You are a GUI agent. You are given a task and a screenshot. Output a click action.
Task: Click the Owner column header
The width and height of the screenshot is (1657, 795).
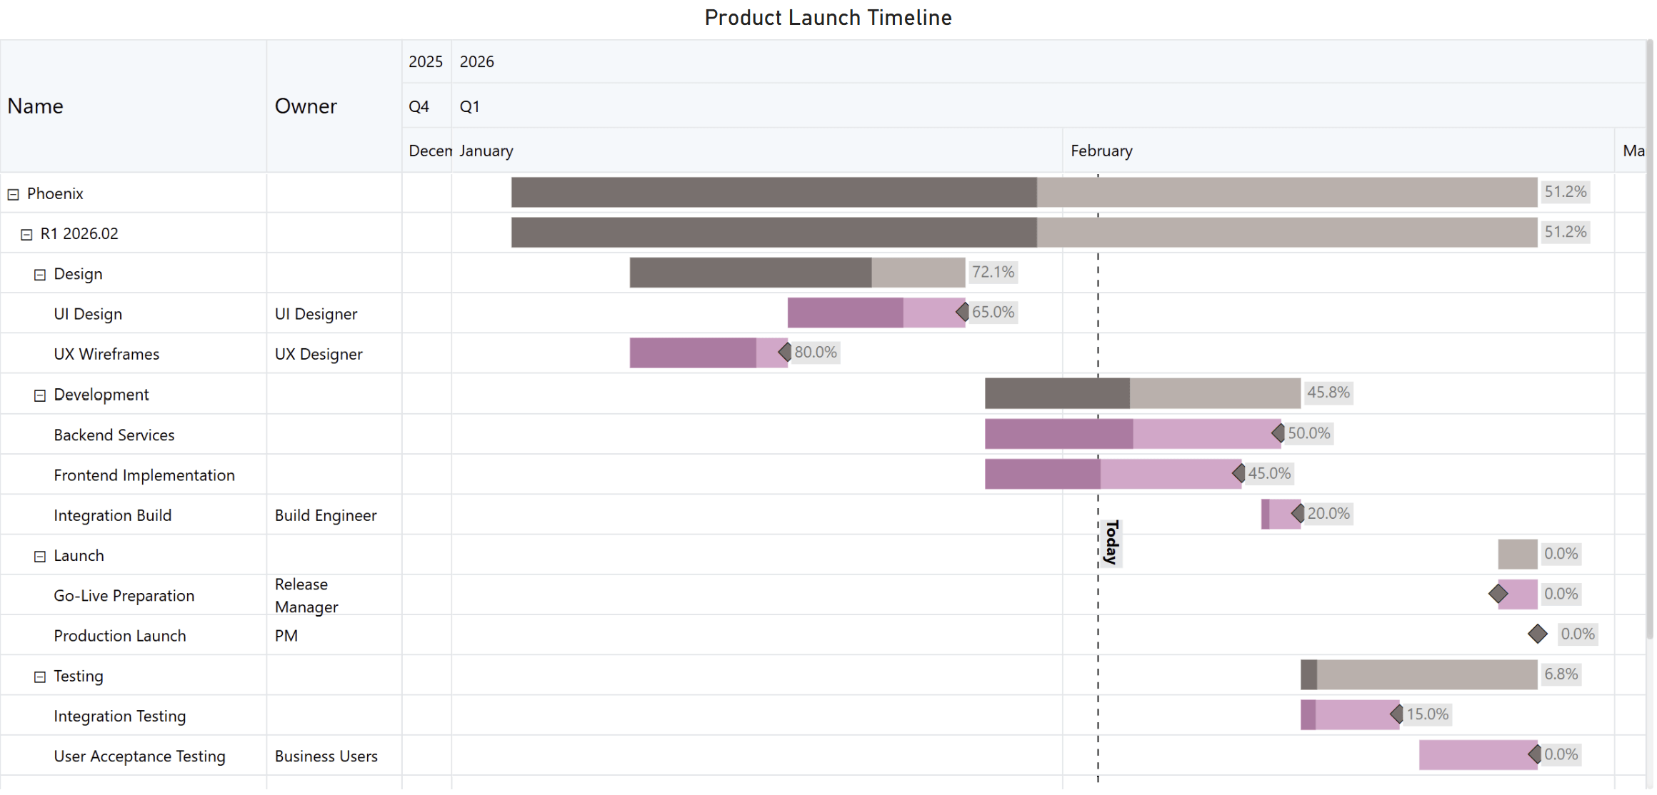(x=306, y=106)
